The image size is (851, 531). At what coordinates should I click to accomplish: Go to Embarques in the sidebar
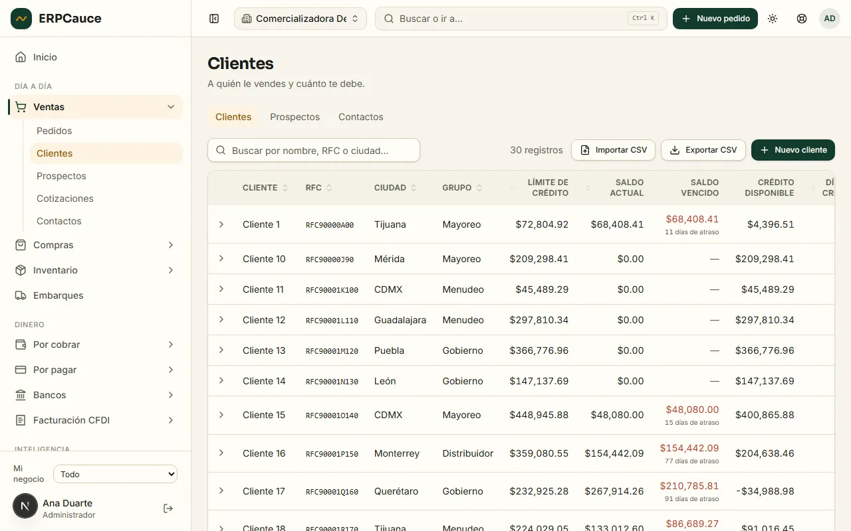pyautogui.click(x=95, y=295)
